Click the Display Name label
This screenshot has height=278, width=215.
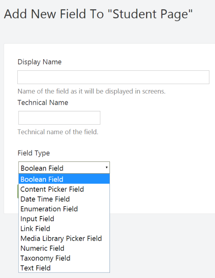coord(39,62)
